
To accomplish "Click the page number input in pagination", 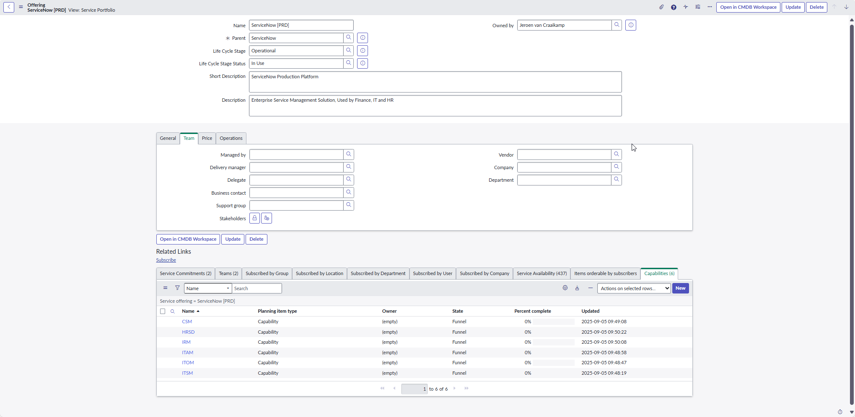I will pos(414,389).
